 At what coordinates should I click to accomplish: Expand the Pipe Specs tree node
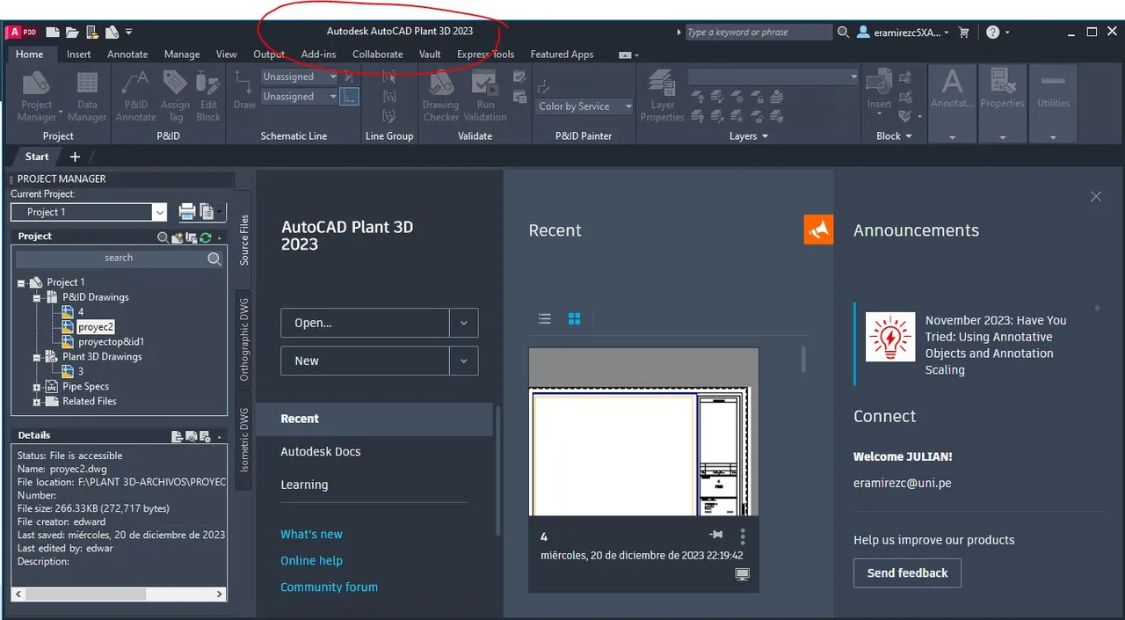[38, 387]
